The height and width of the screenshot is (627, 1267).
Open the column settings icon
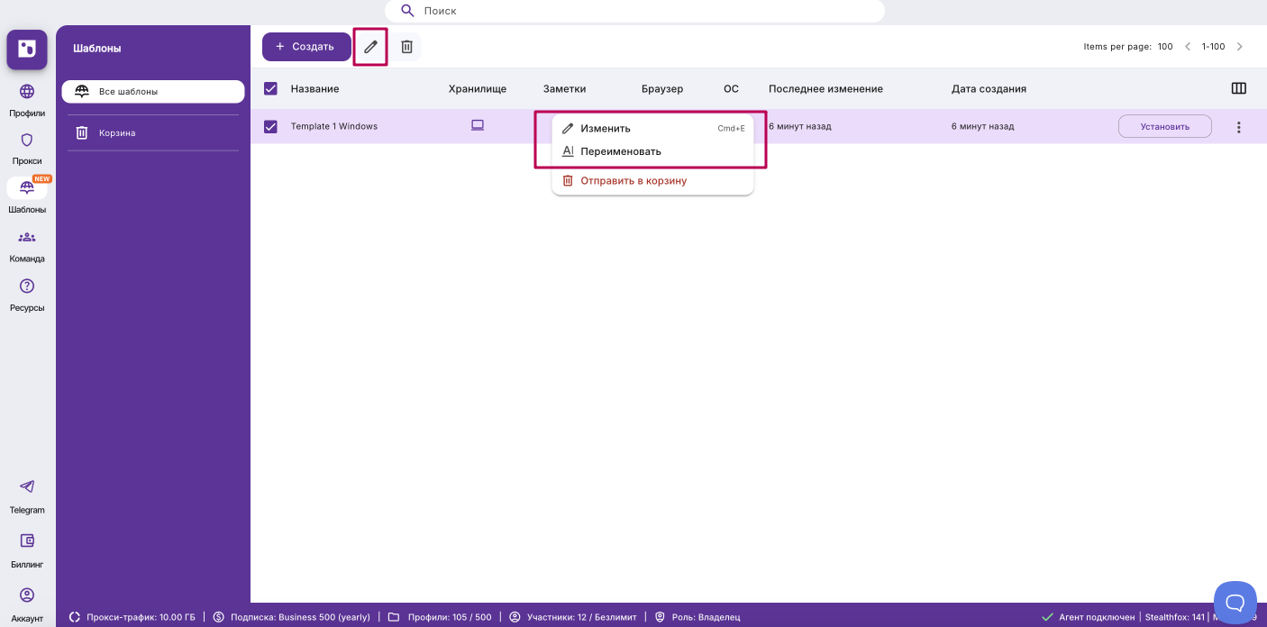click(x=1239, y=88)
